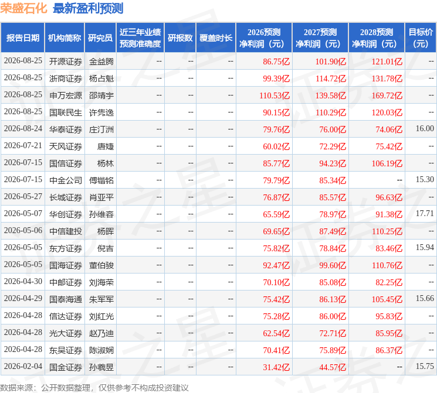Select analyst 朱军军 of 国泰海通
437x393 pixels.
point(101,299)
